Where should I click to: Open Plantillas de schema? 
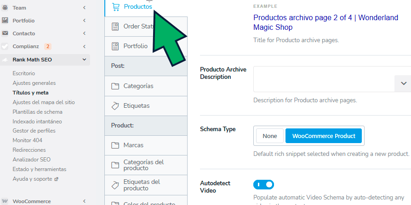(38, 112)
